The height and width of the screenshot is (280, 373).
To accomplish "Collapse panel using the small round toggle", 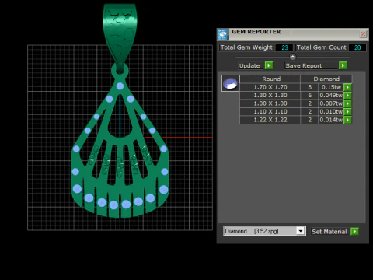I will click(292, 57).
